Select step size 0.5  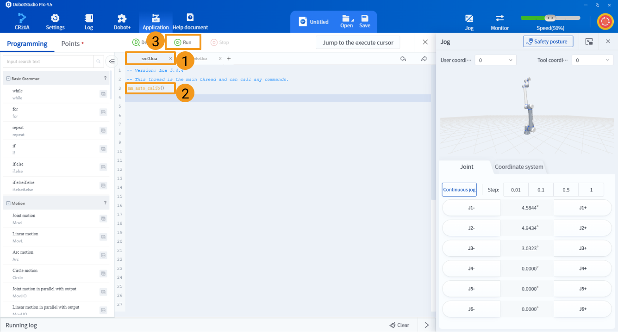566,190
